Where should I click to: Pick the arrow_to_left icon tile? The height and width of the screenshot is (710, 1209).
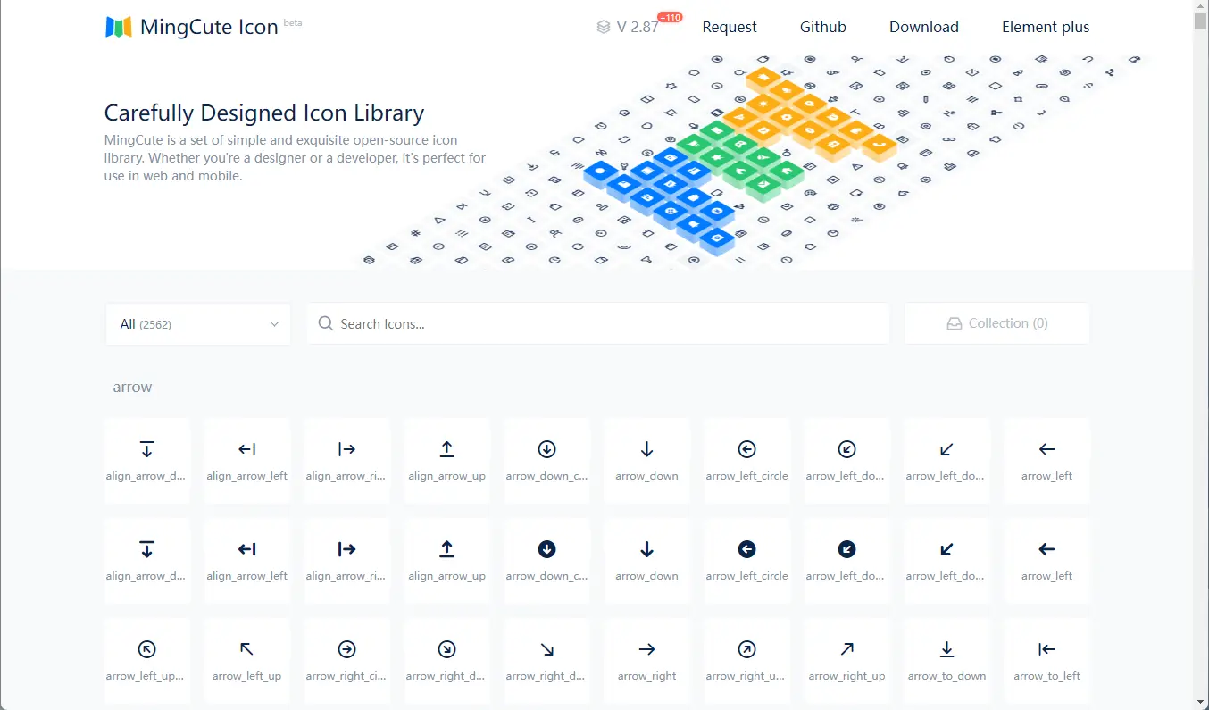coord(1047,661)
